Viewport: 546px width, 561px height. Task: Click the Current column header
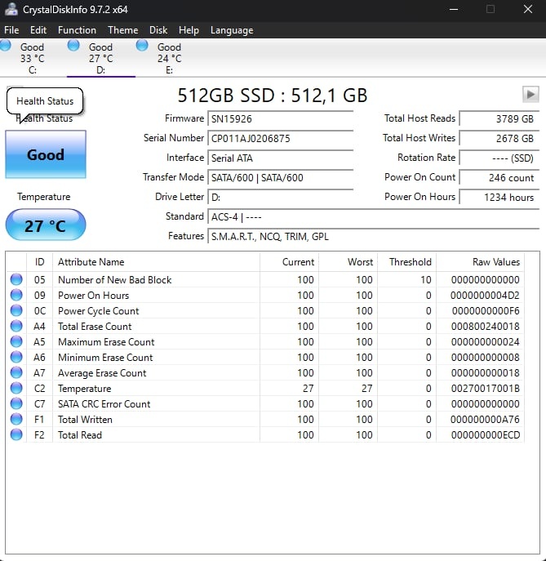tap(289, 262)
